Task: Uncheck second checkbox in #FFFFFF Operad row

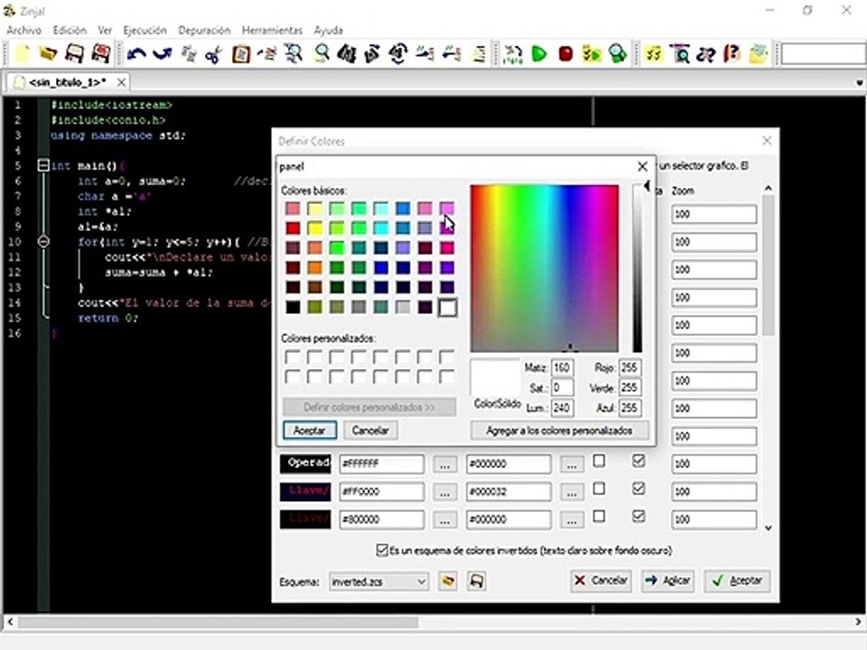Action: point(639,460)
